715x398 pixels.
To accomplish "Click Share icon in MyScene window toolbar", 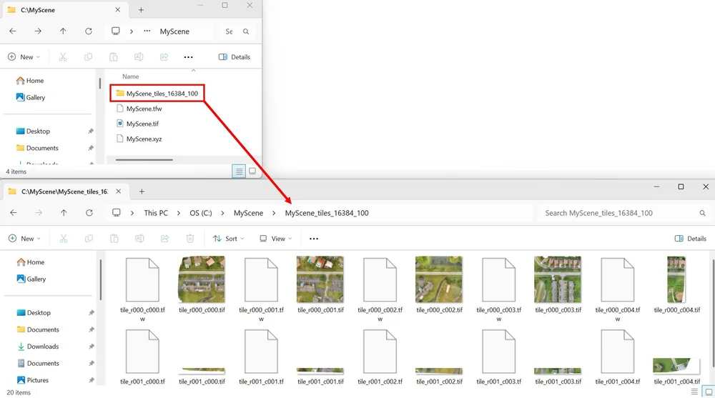I will tap(164, 57).
